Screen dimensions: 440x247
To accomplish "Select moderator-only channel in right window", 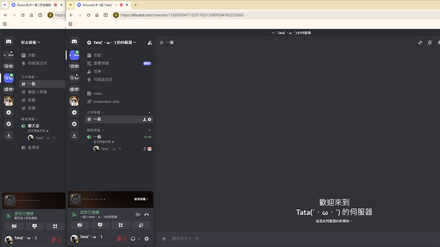I will coord(119,102).
